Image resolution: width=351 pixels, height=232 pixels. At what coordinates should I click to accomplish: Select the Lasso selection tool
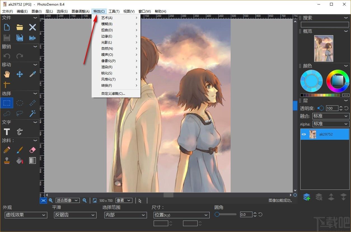click(x=20, y=113)
